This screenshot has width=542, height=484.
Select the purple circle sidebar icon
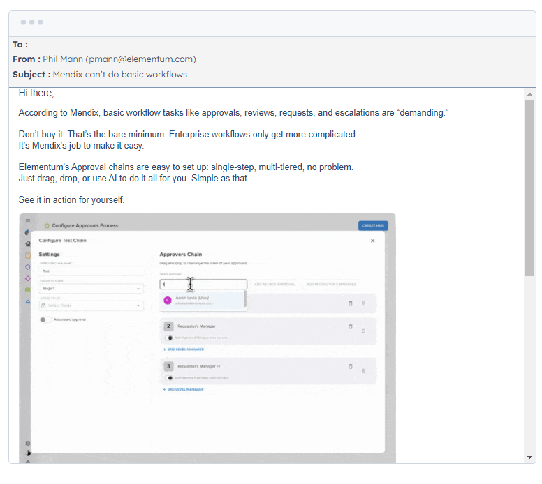(x=28, y=267)
